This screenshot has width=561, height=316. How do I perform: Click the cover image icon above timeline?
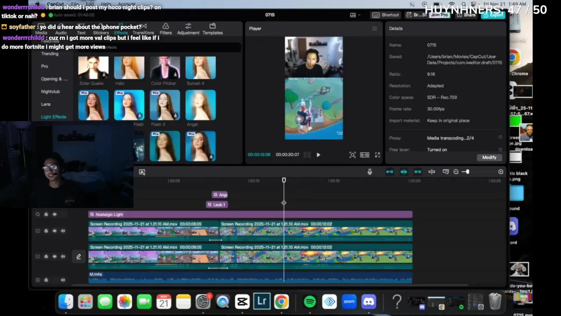[142, 172]
